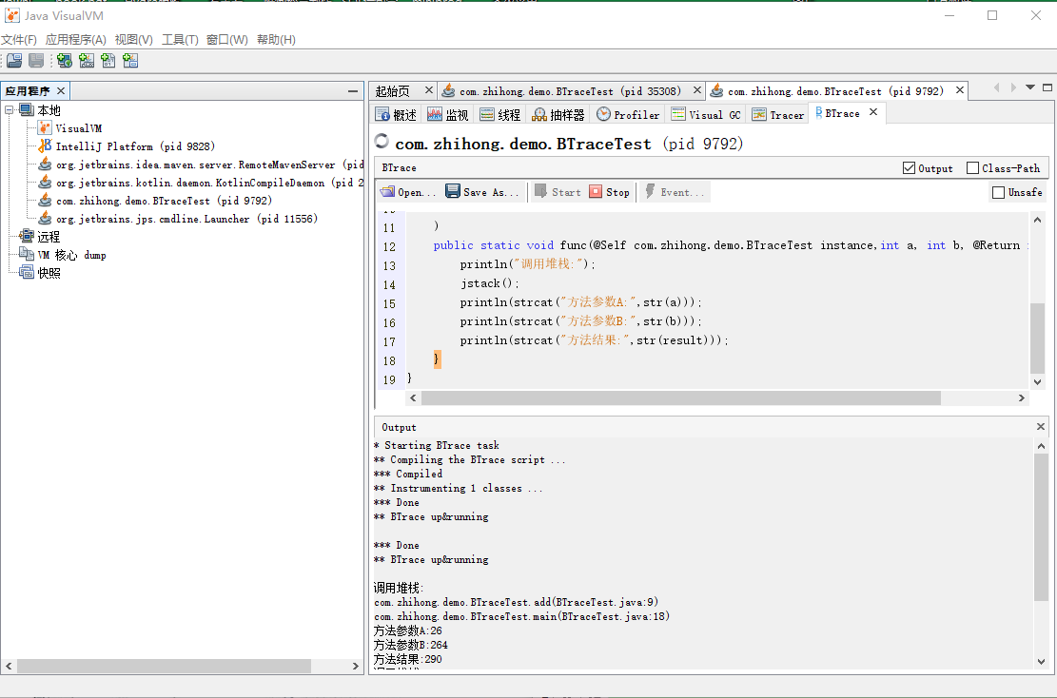Select jps.cmdline.Launcher (pid 11556) node
The image size is (1057, 698).
coord(186,219)
